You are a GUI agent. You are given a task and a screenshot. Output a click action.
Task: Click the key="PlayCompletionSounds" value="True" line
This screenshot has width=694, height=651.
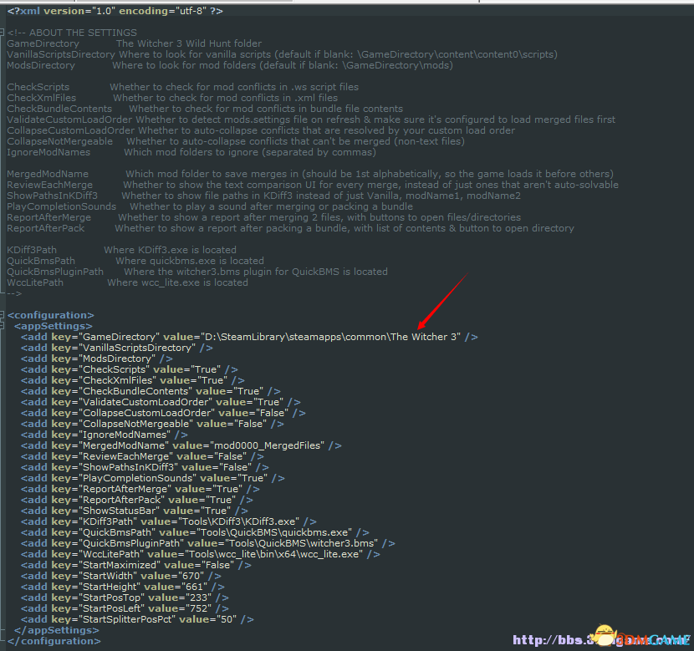tap(153, 478)
